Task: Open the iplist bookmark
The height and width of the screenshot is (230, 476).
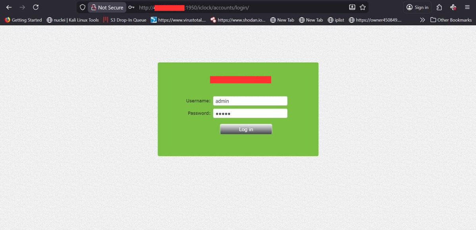Action: 336,20
